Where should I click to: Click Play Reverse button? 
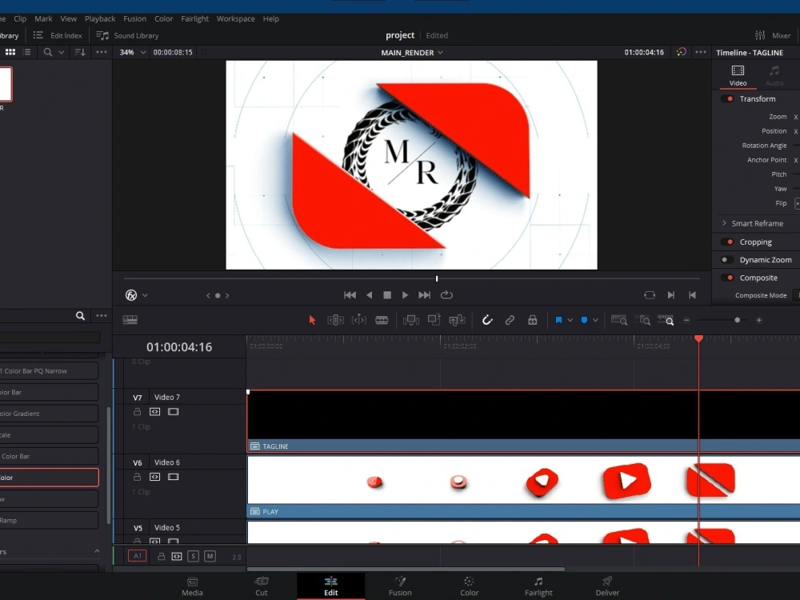369,295
